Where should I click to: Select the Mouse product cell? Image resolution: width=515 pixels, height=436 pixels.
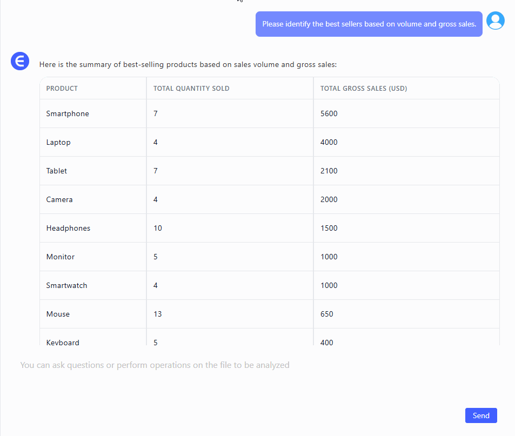click(x=58, y=314)
